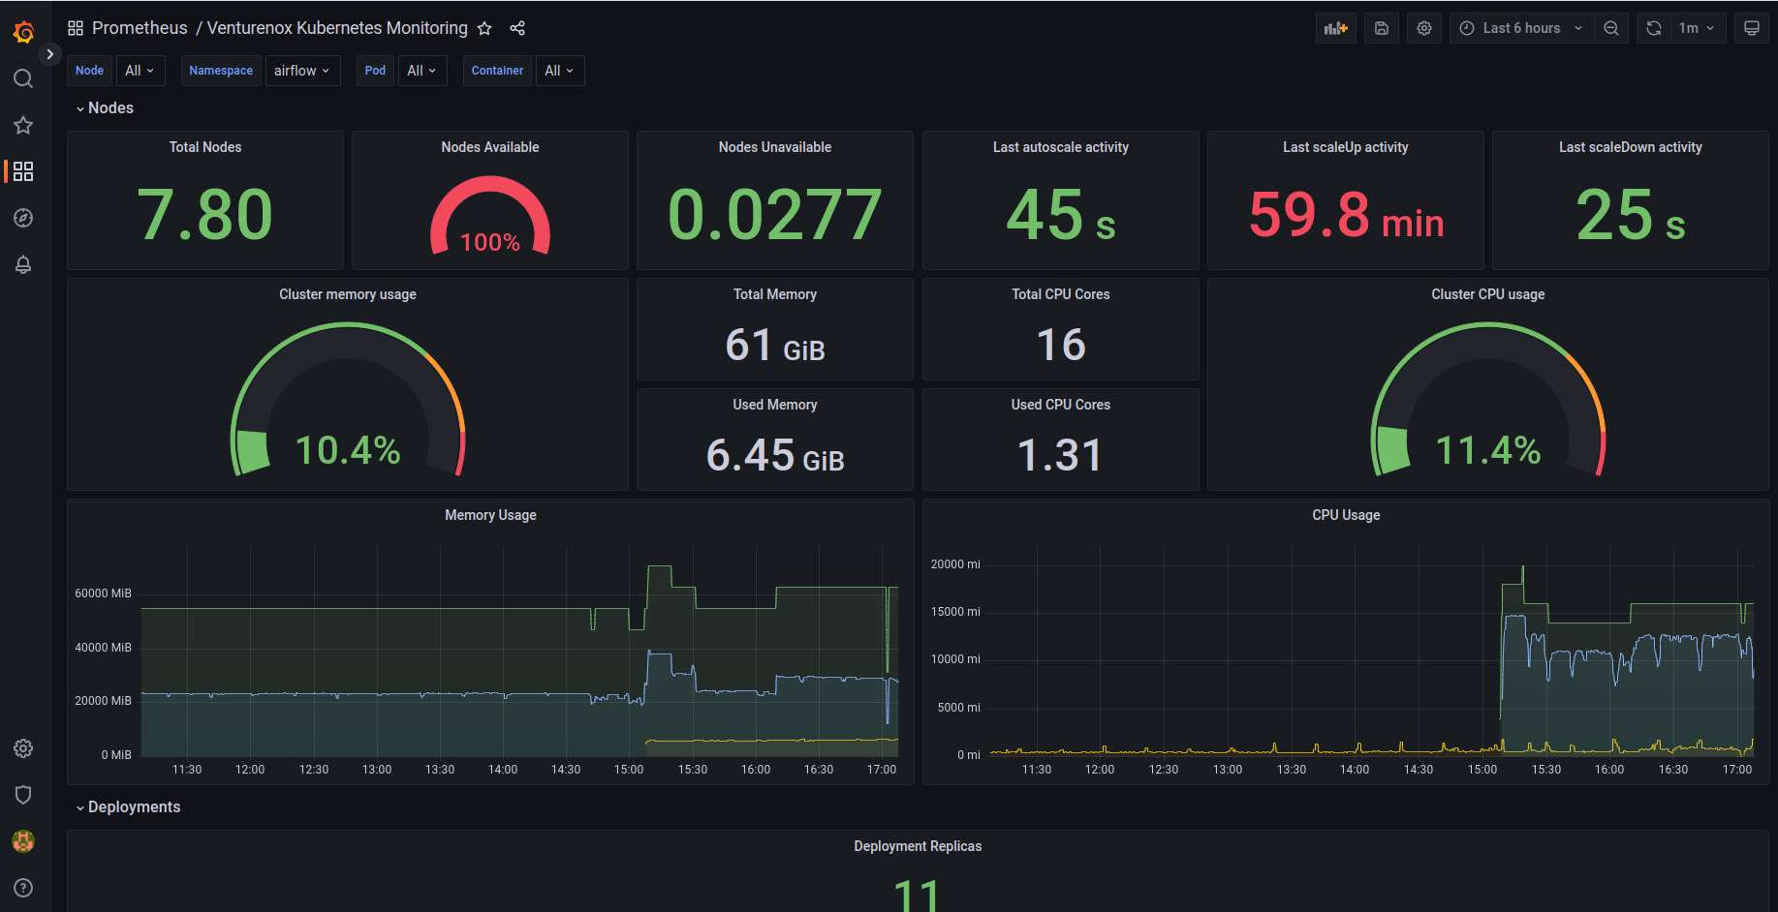Open CPU Usage graph panel menu

click(1346, 515)
